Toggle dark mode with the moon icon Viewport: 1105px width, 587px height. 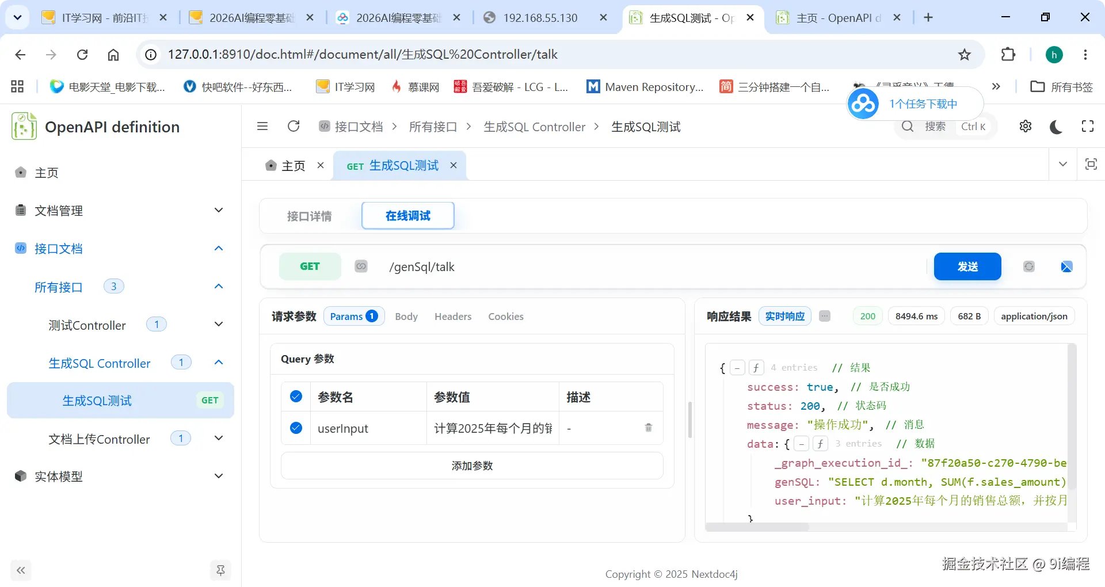(1056, 127)
